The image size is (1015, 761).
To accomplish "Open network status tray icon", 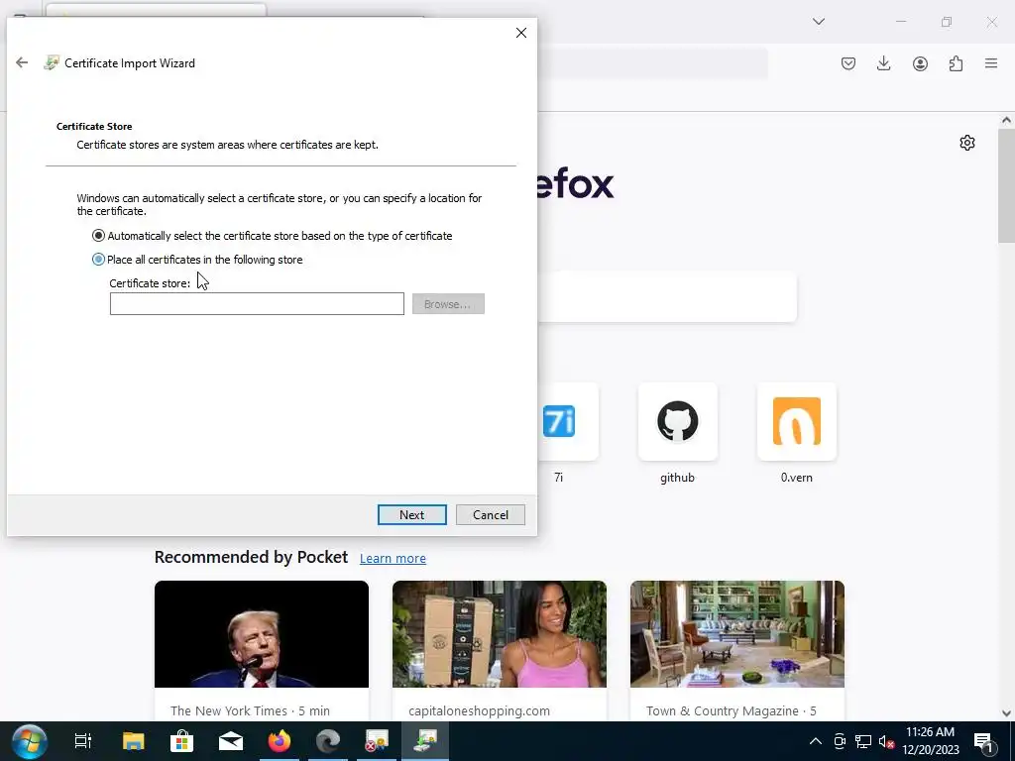I will tap(863, 741).
